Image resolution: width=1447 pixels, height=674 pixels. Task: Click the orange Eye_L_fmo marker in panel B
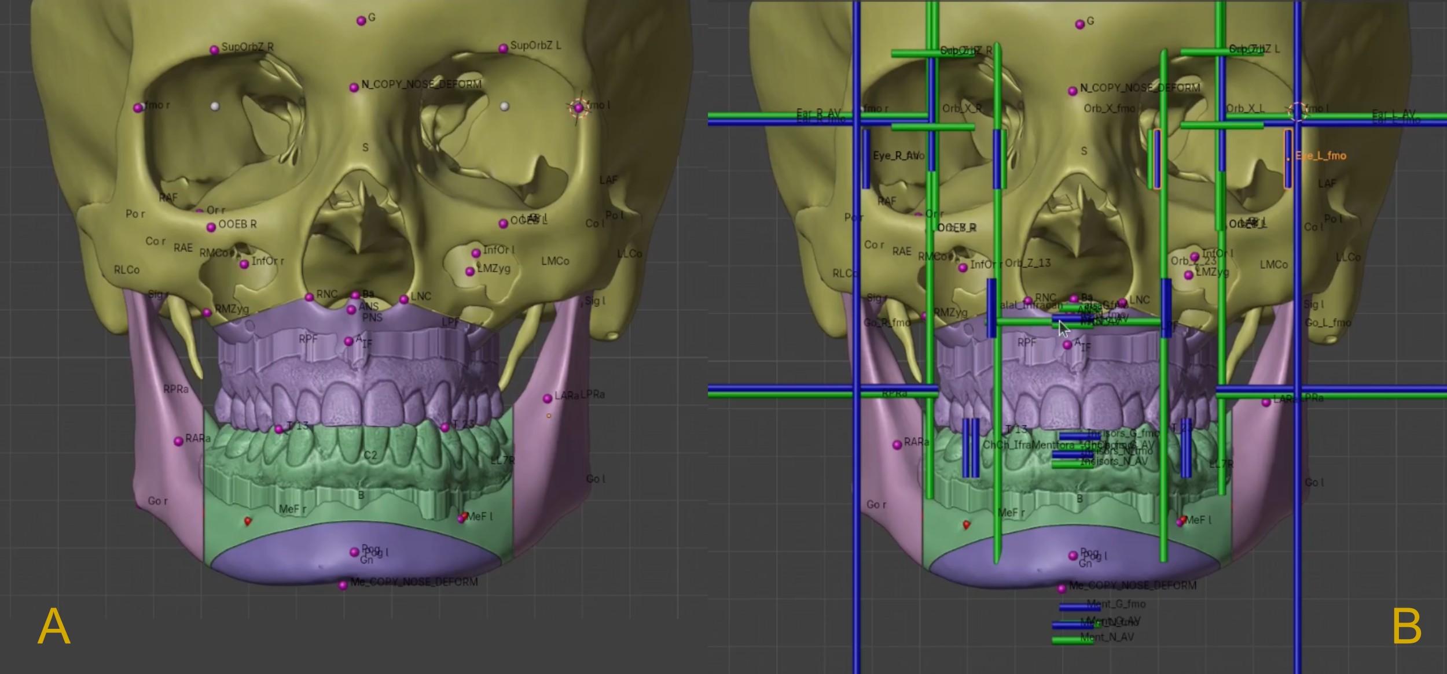tap(1288, 158)
